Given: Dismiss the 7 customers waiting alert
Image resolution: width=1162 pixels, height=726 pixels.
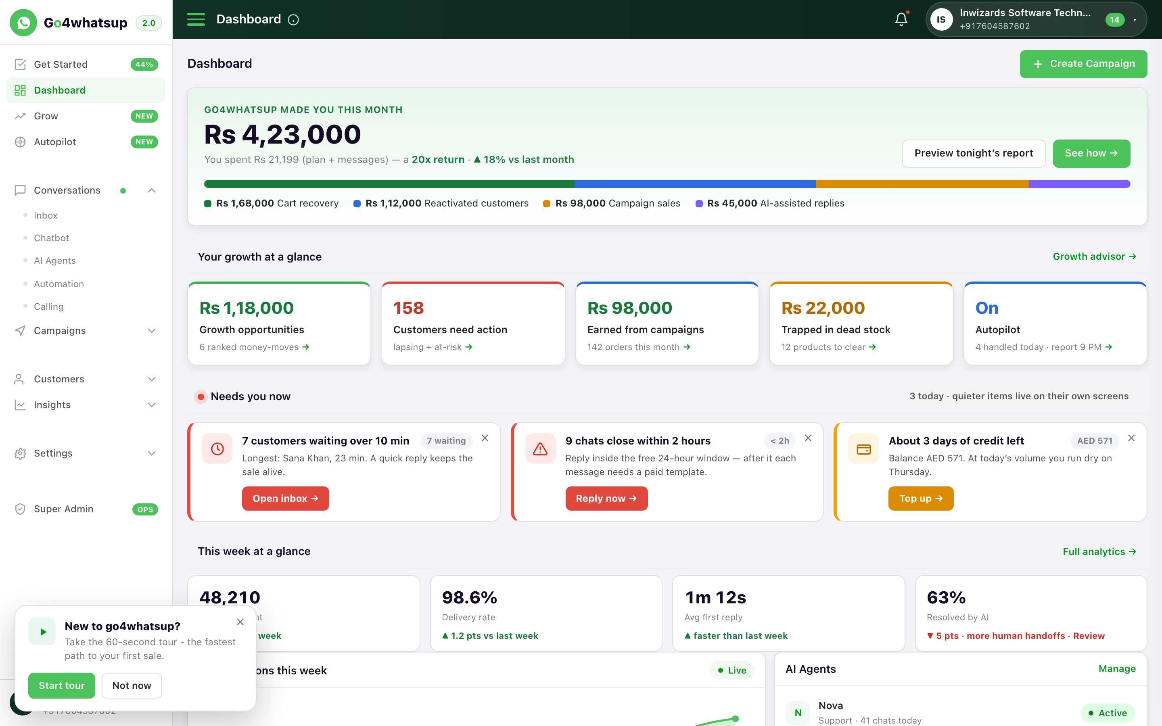Looking at the screenshot, I should (485, 438).
